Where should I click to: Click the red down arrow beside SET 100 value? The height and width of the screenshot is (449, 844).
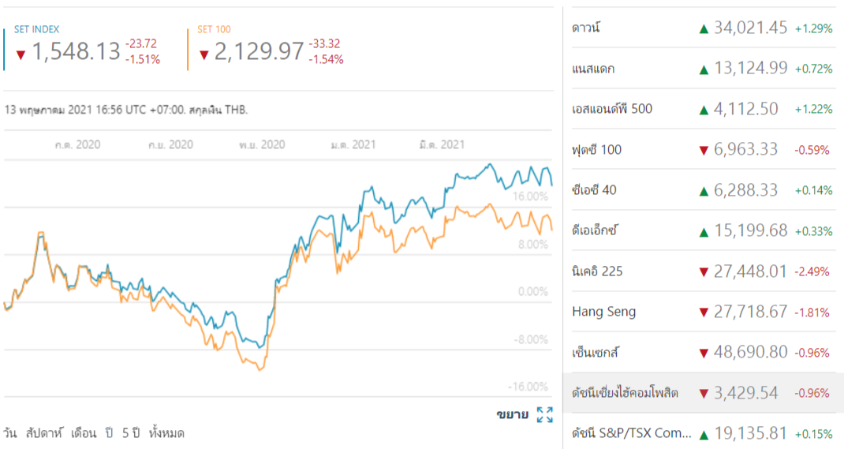tap(204, 54)
